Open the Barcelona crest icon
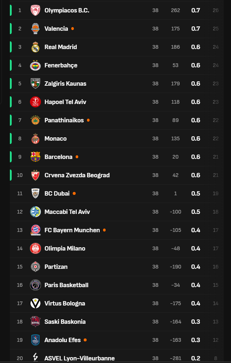 coord(35,157)
